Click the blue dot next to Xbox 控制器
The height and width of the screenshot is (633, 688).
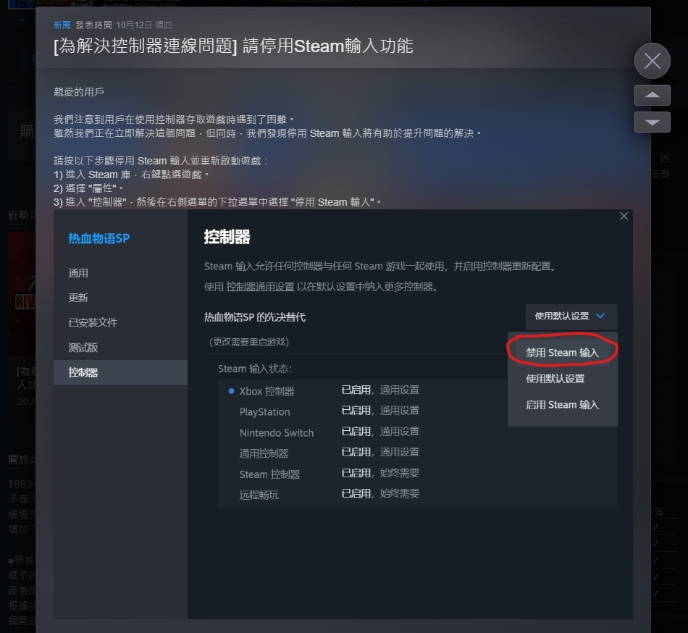[231, 391]
